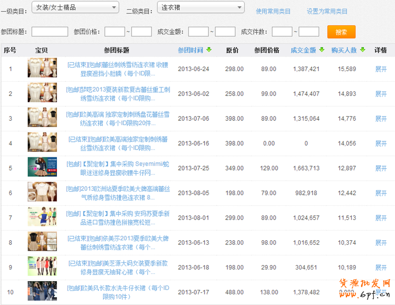Expand details with 展开 in row 1
The image size is (395, 305).
pyautogui.click(x=380, y=69)
